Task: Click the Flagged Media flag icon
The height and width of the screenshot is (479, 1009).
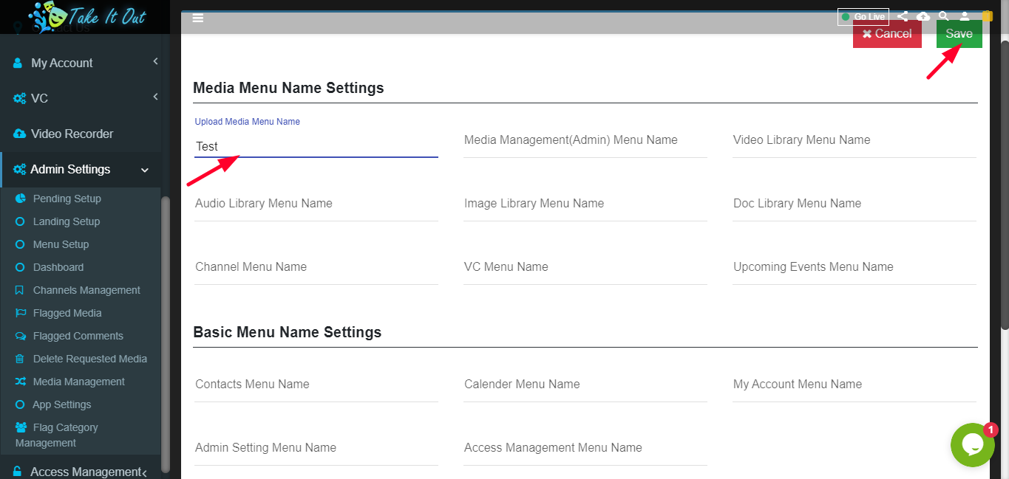Action: pos(20,313)
